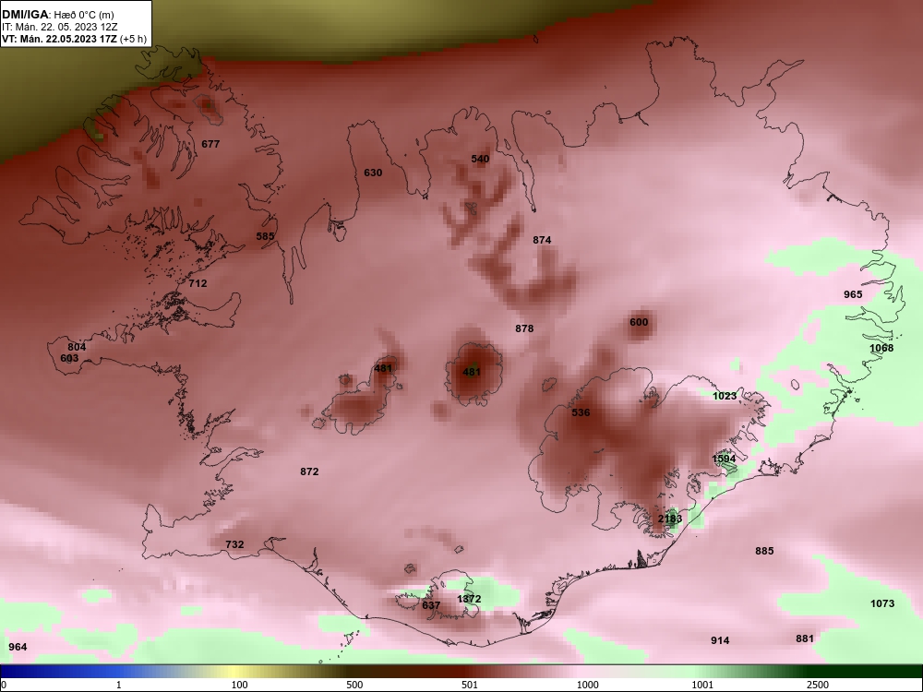Click the map value 732

click(234, 544)
